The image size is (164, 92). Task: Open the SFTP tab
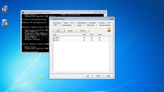tap(109, 23)
